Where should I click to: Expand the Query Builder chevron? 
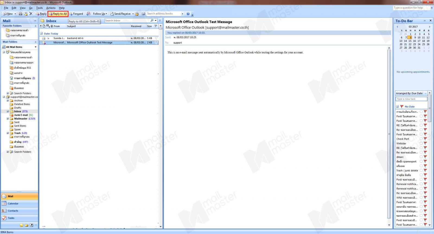[160, 21]
